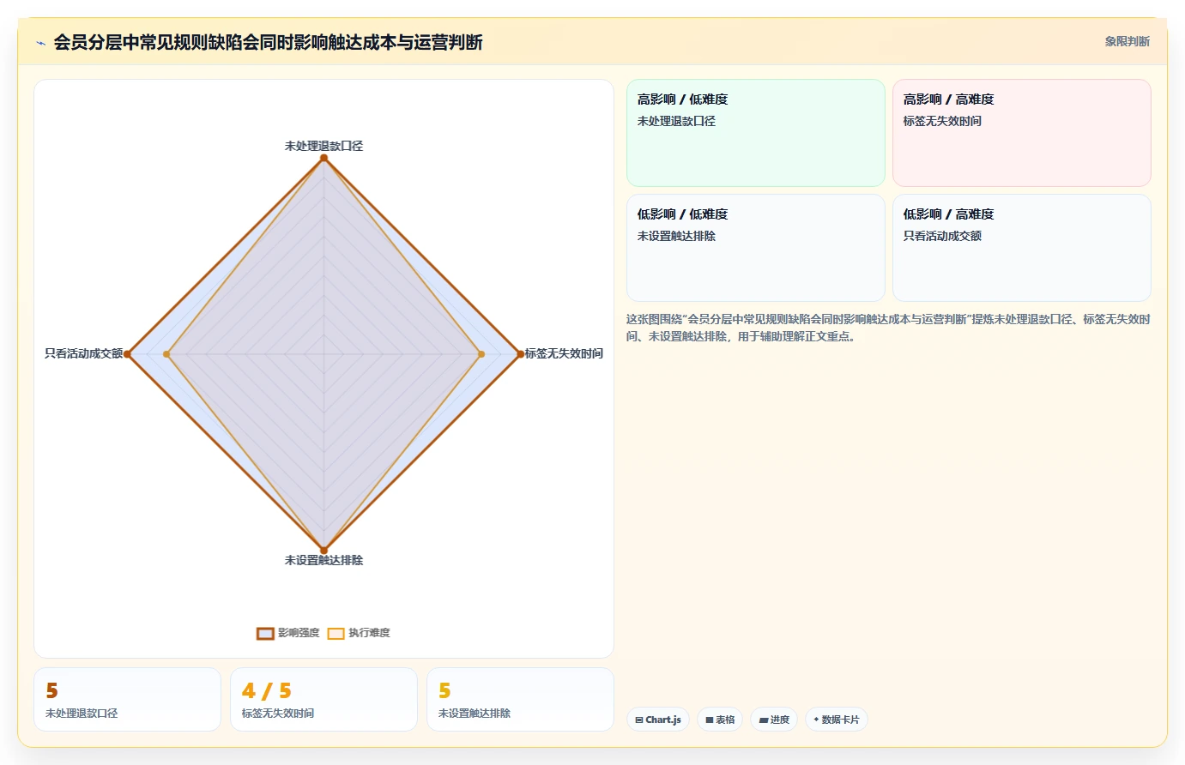Click the 象限判断 label in header
The image size is (1185, 765).
click(1127, 41)
